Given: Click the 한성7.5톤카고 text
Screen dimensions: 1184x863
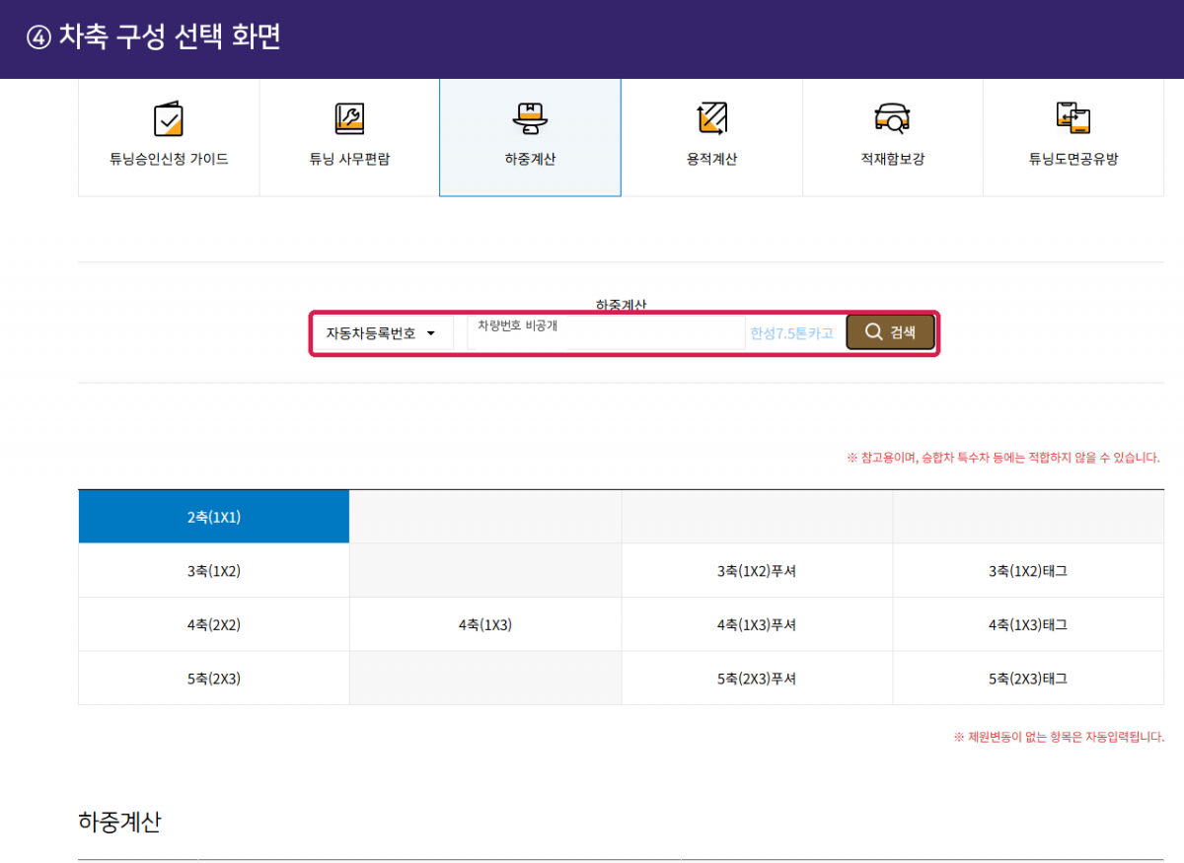Looking at the screenshot, I should point(791,333).
